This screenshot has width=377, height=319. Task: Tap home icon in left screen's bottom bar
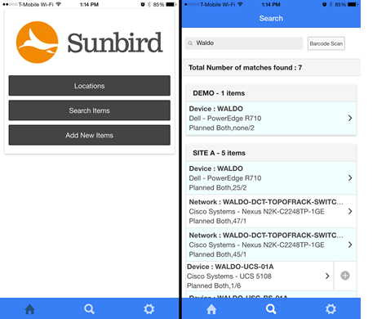(30, 309)
